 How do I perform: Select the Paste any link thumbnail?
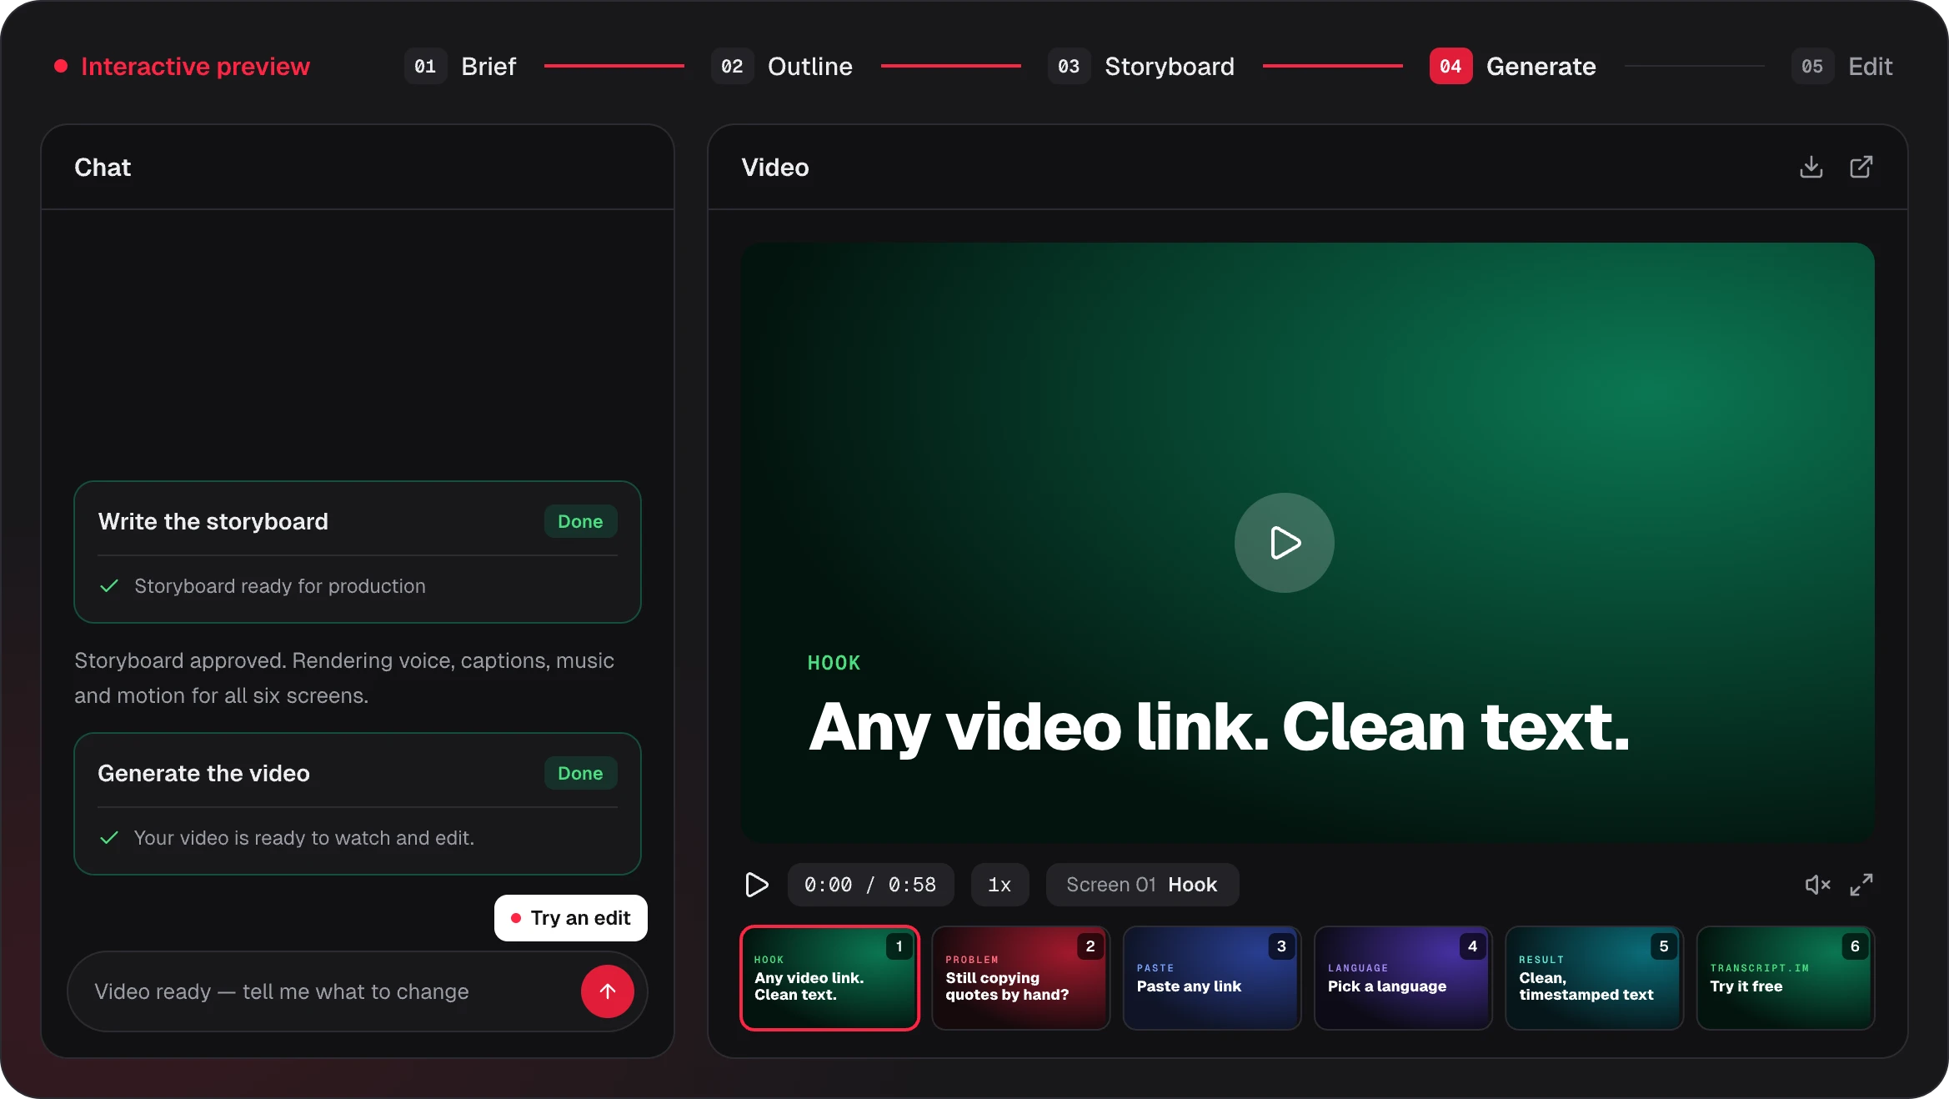coord(1212,978)
